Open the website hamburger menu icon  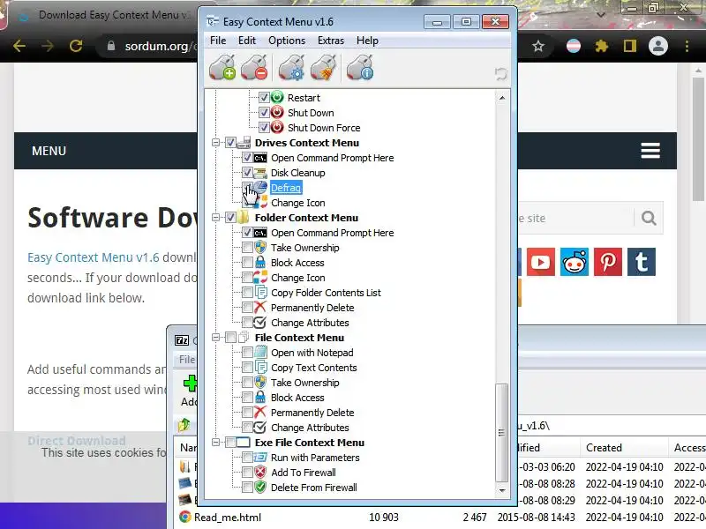pyautogui.click(x=650, y=151)
